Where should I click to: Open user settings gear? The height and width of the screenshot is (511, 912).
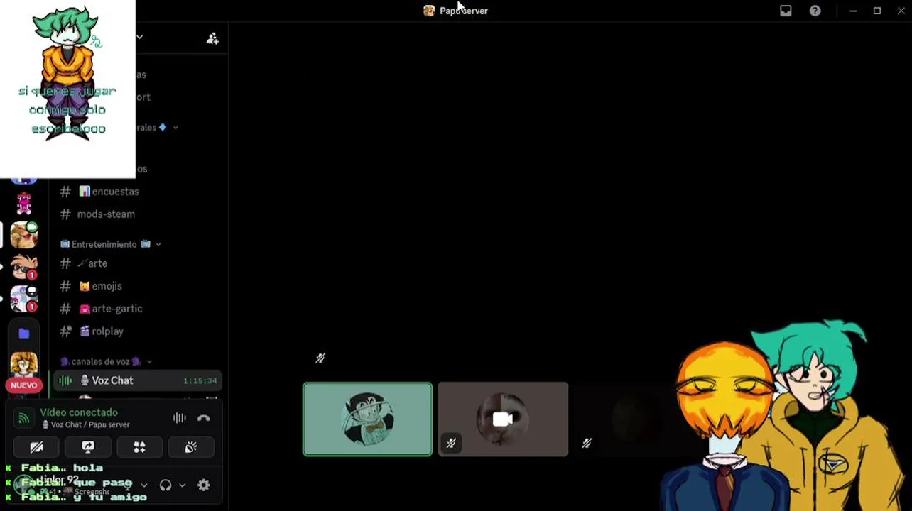pyautogui.click(x=204, y=485)
